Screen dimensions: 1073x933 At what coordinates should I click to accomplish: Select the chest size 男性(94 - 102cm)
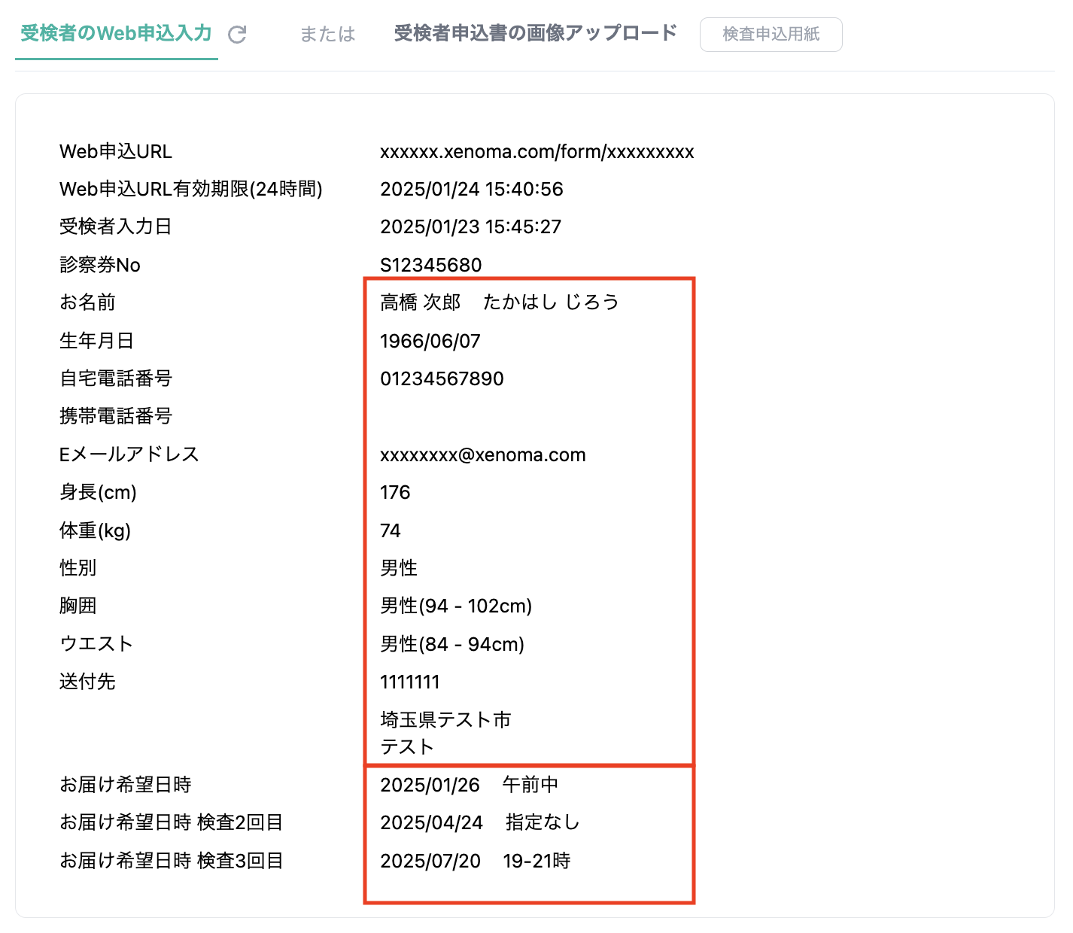point(456,606)
